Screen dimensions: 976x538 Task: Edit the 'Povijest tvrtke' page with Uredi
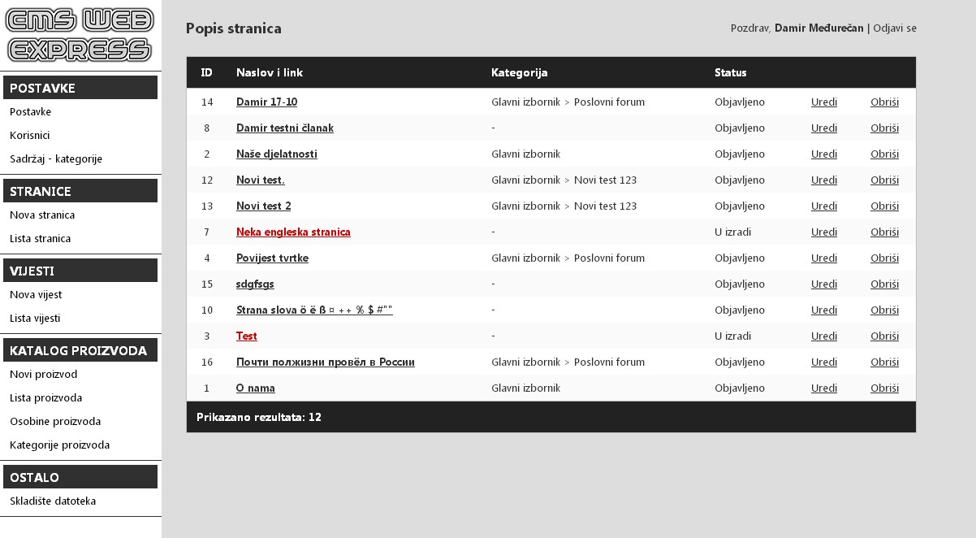coord(823,258)
